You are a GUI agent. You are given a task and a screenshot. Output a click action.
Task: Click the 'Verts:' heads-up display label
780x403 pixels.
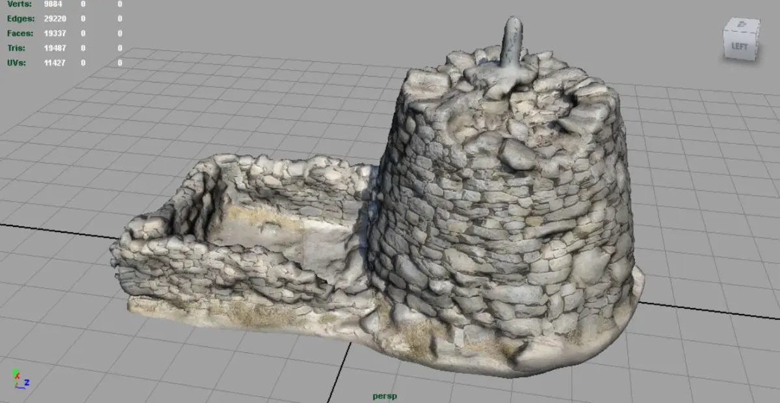(19, 4)
